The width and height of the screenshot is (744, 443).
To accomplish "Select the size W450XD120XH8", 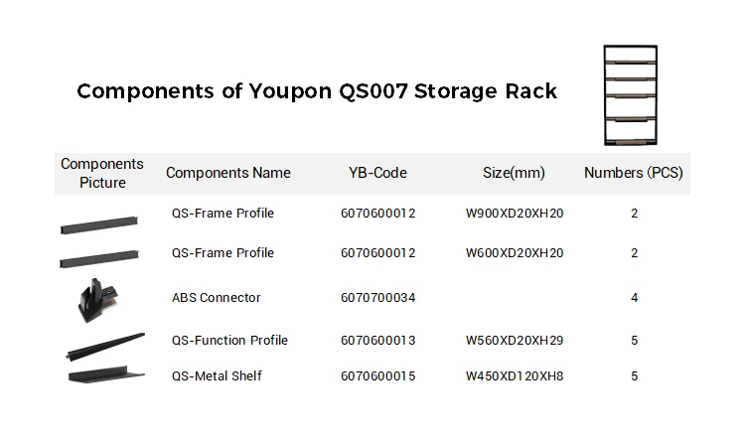I will (515, 376).
